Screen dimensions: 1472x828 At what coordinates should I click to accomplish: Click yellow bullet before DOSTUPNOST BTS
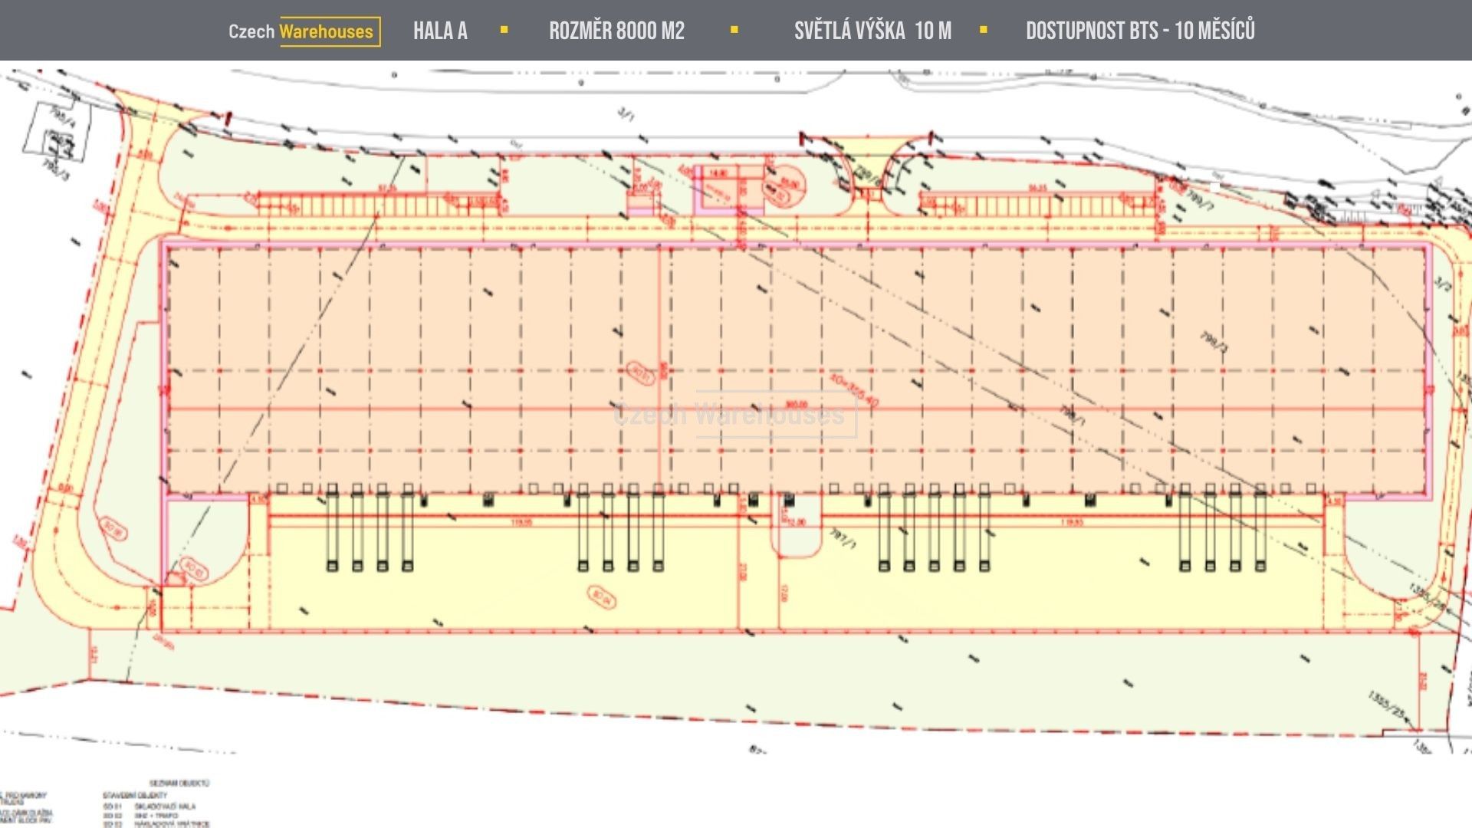(x=984, y=30)
